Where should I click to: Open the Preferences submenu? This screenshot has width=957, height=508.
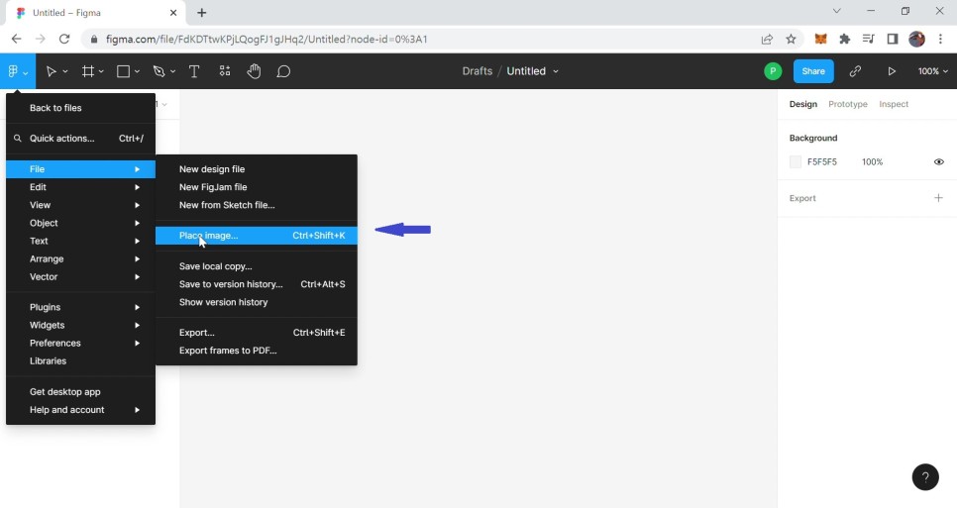pyautogui.click(x=80, y=343)
